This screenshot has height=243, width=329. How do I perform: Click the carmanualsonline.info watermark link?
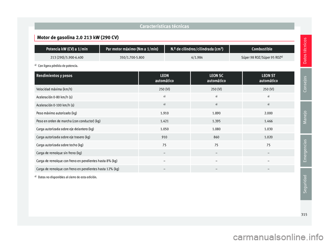coord(278,237)
